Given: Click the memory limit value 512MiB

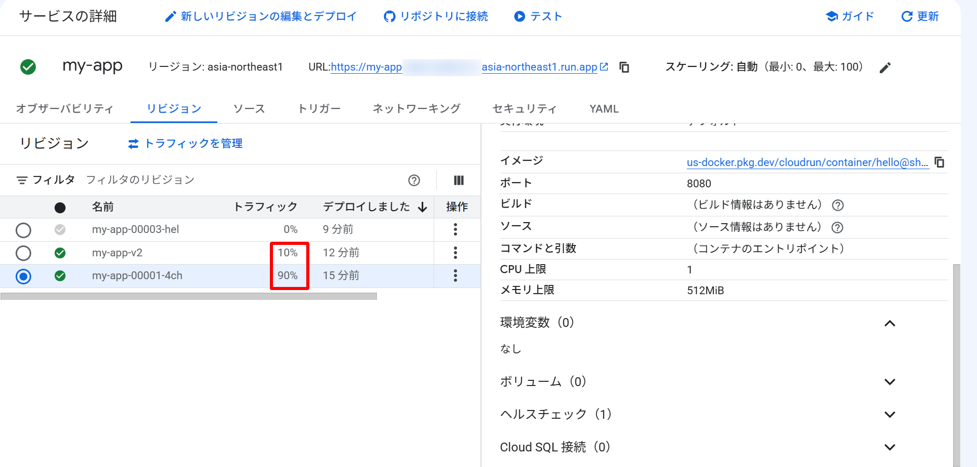Looking at the screenshot, I should pyautogui.click(x=706, y=291).
